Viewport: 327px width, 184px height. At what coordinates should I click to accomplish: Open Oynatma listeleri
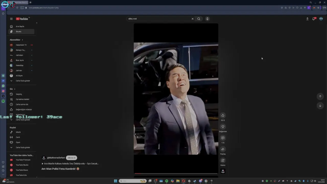pos(21,99)
